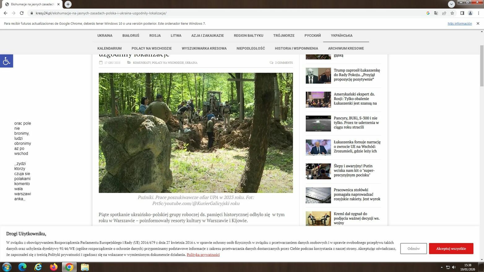Dismiss the Chrome update notification bar
The width and height of the screenshot is (484, 272).
(x=478, y=23)
